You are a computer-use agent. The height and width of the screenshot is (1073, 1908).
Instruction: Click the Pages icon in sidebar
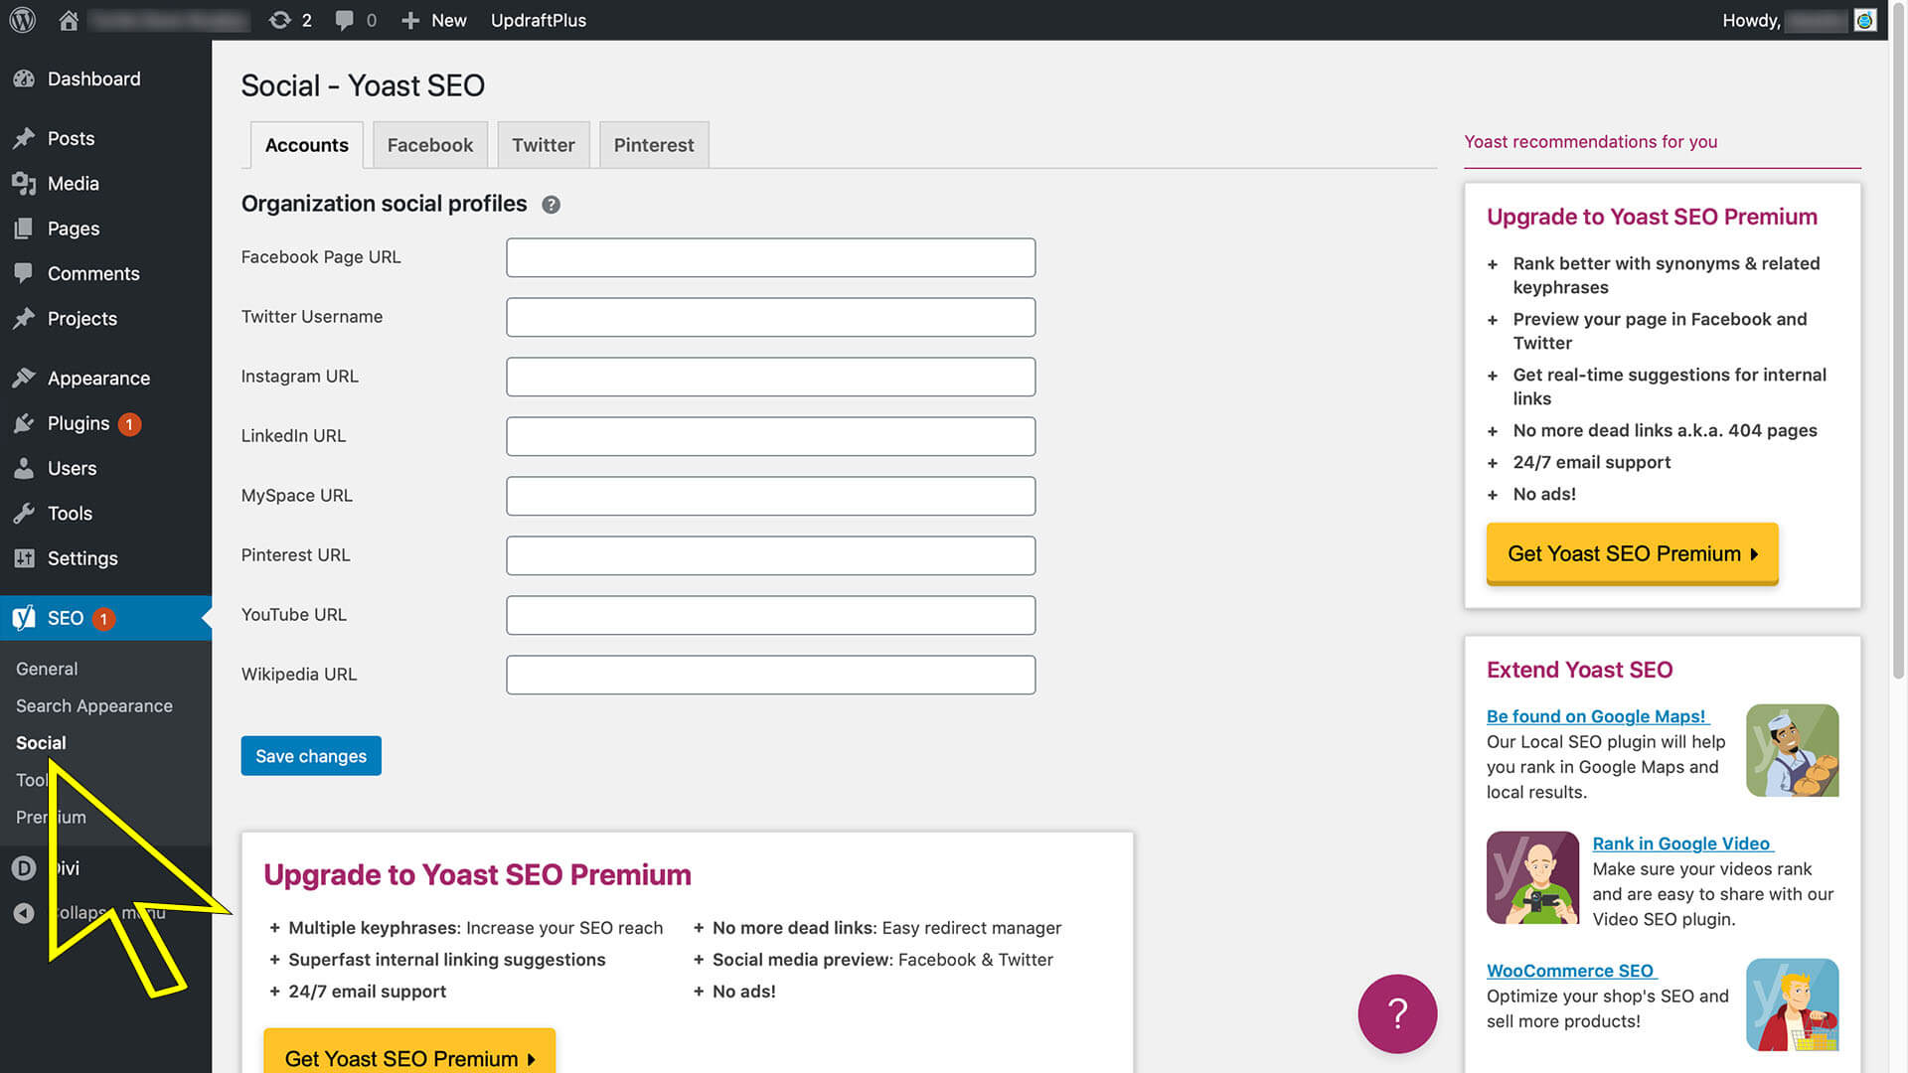(24, 229)
